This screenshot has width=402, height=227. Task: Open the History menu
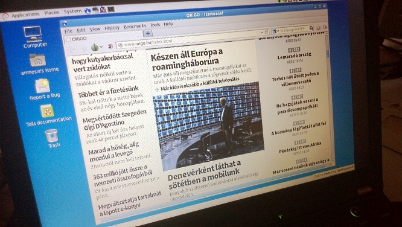click(112, 28)
